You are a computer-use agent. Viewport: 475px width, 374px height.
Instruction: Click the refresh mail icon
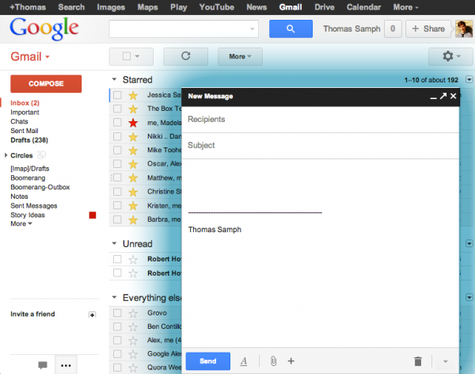point(186,57)
